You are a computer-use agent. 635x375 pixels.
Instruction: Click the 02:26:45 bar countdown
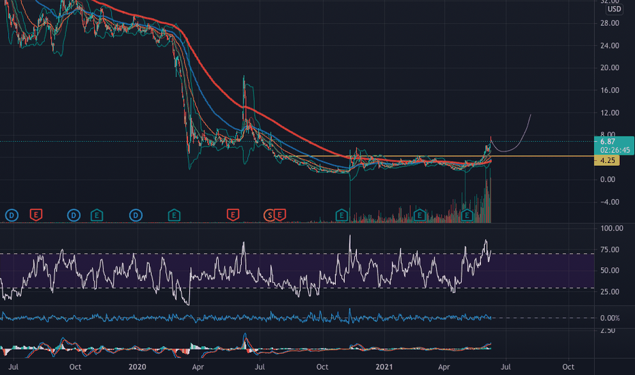pos(615,150)
